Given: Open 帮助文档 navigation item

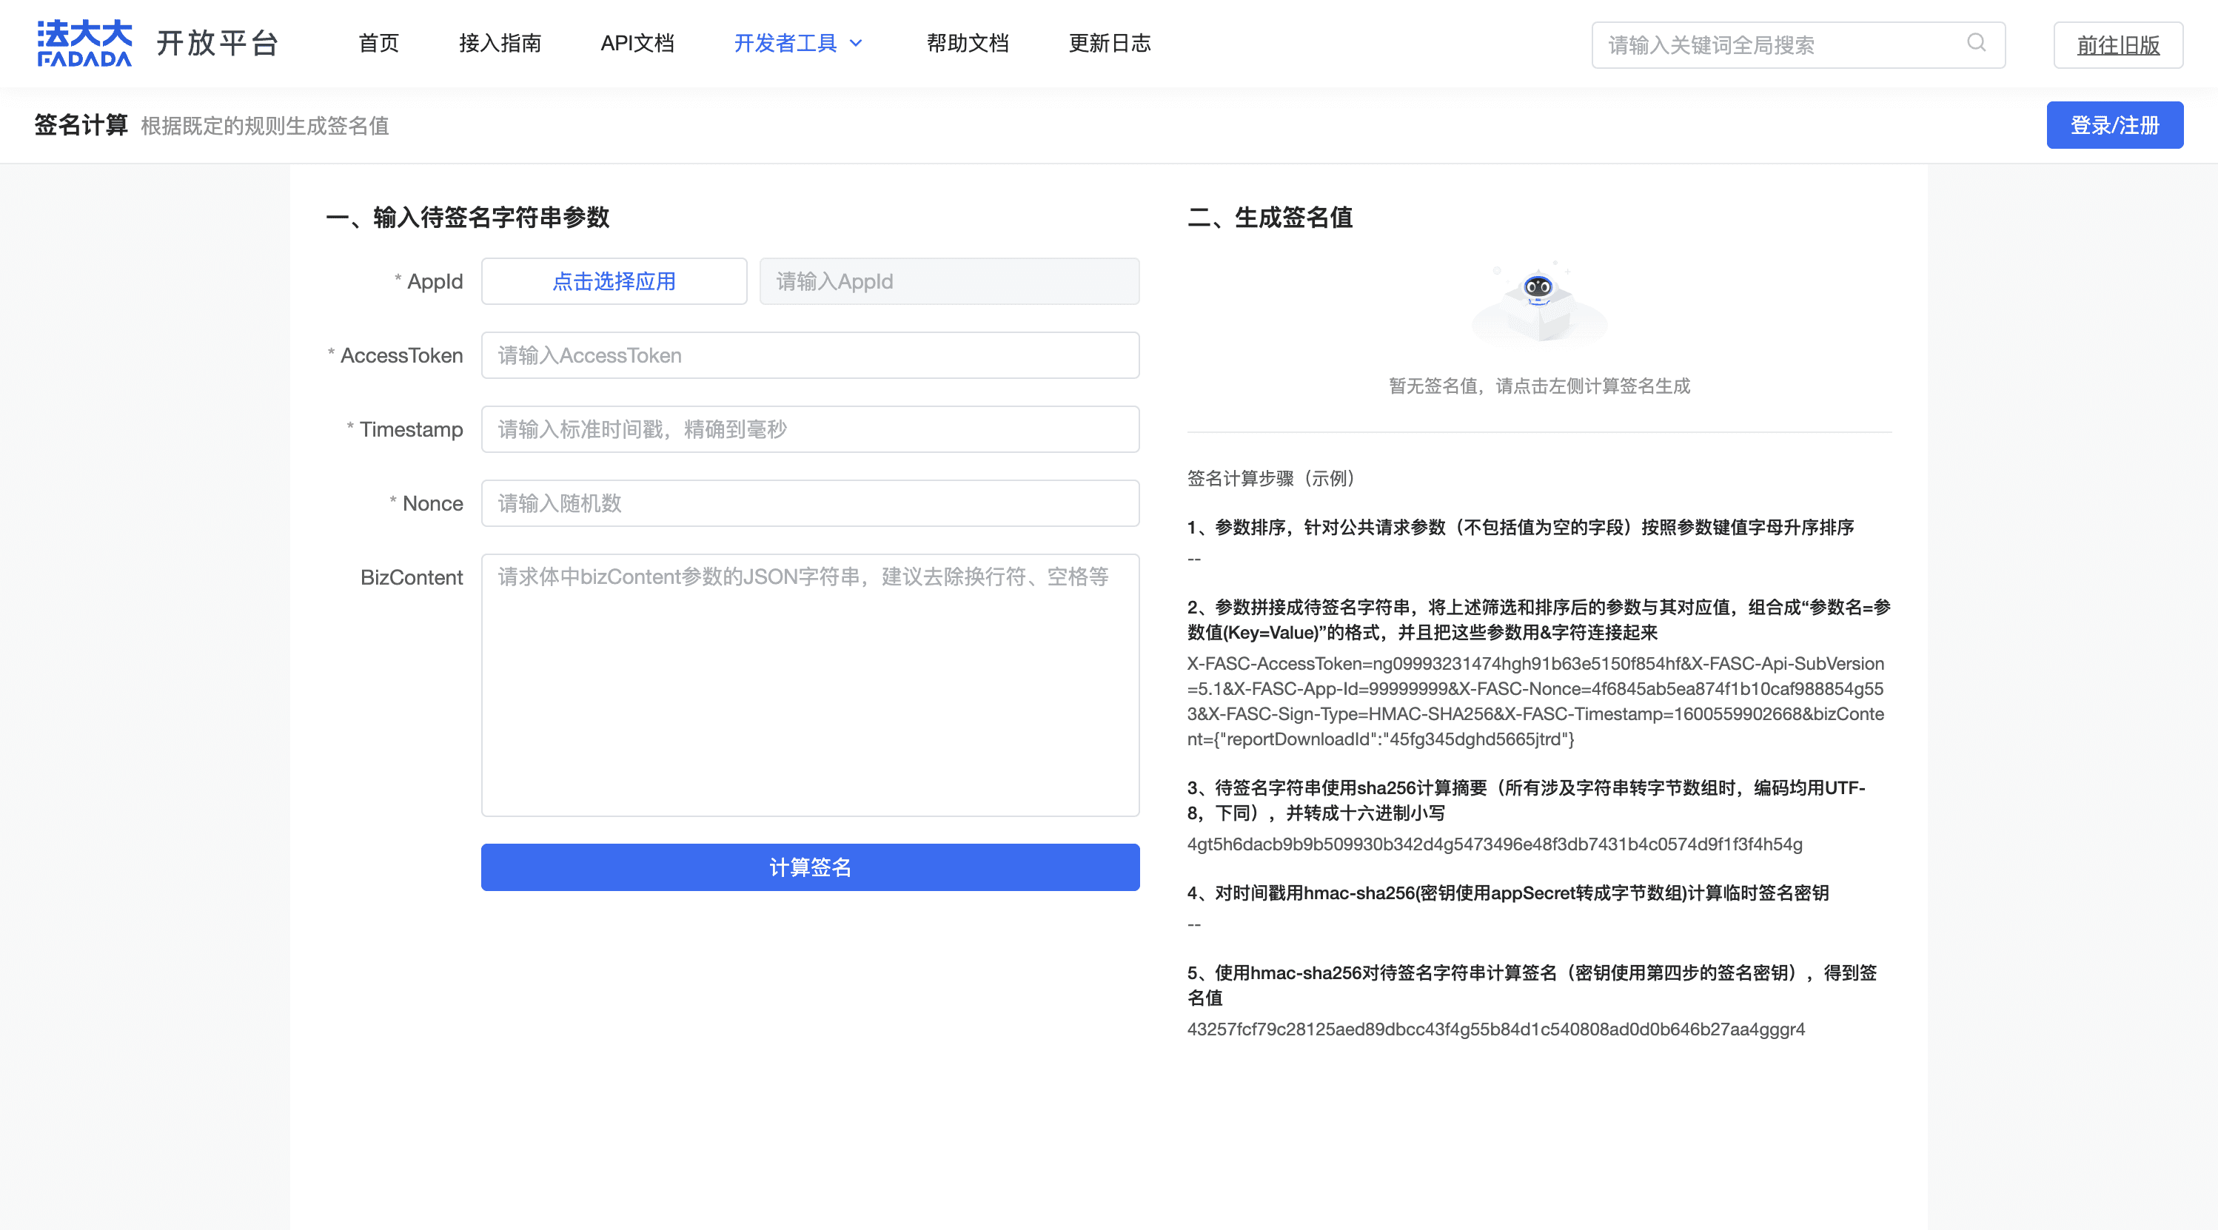Looking at the screenshot, I should click(967, 43).
